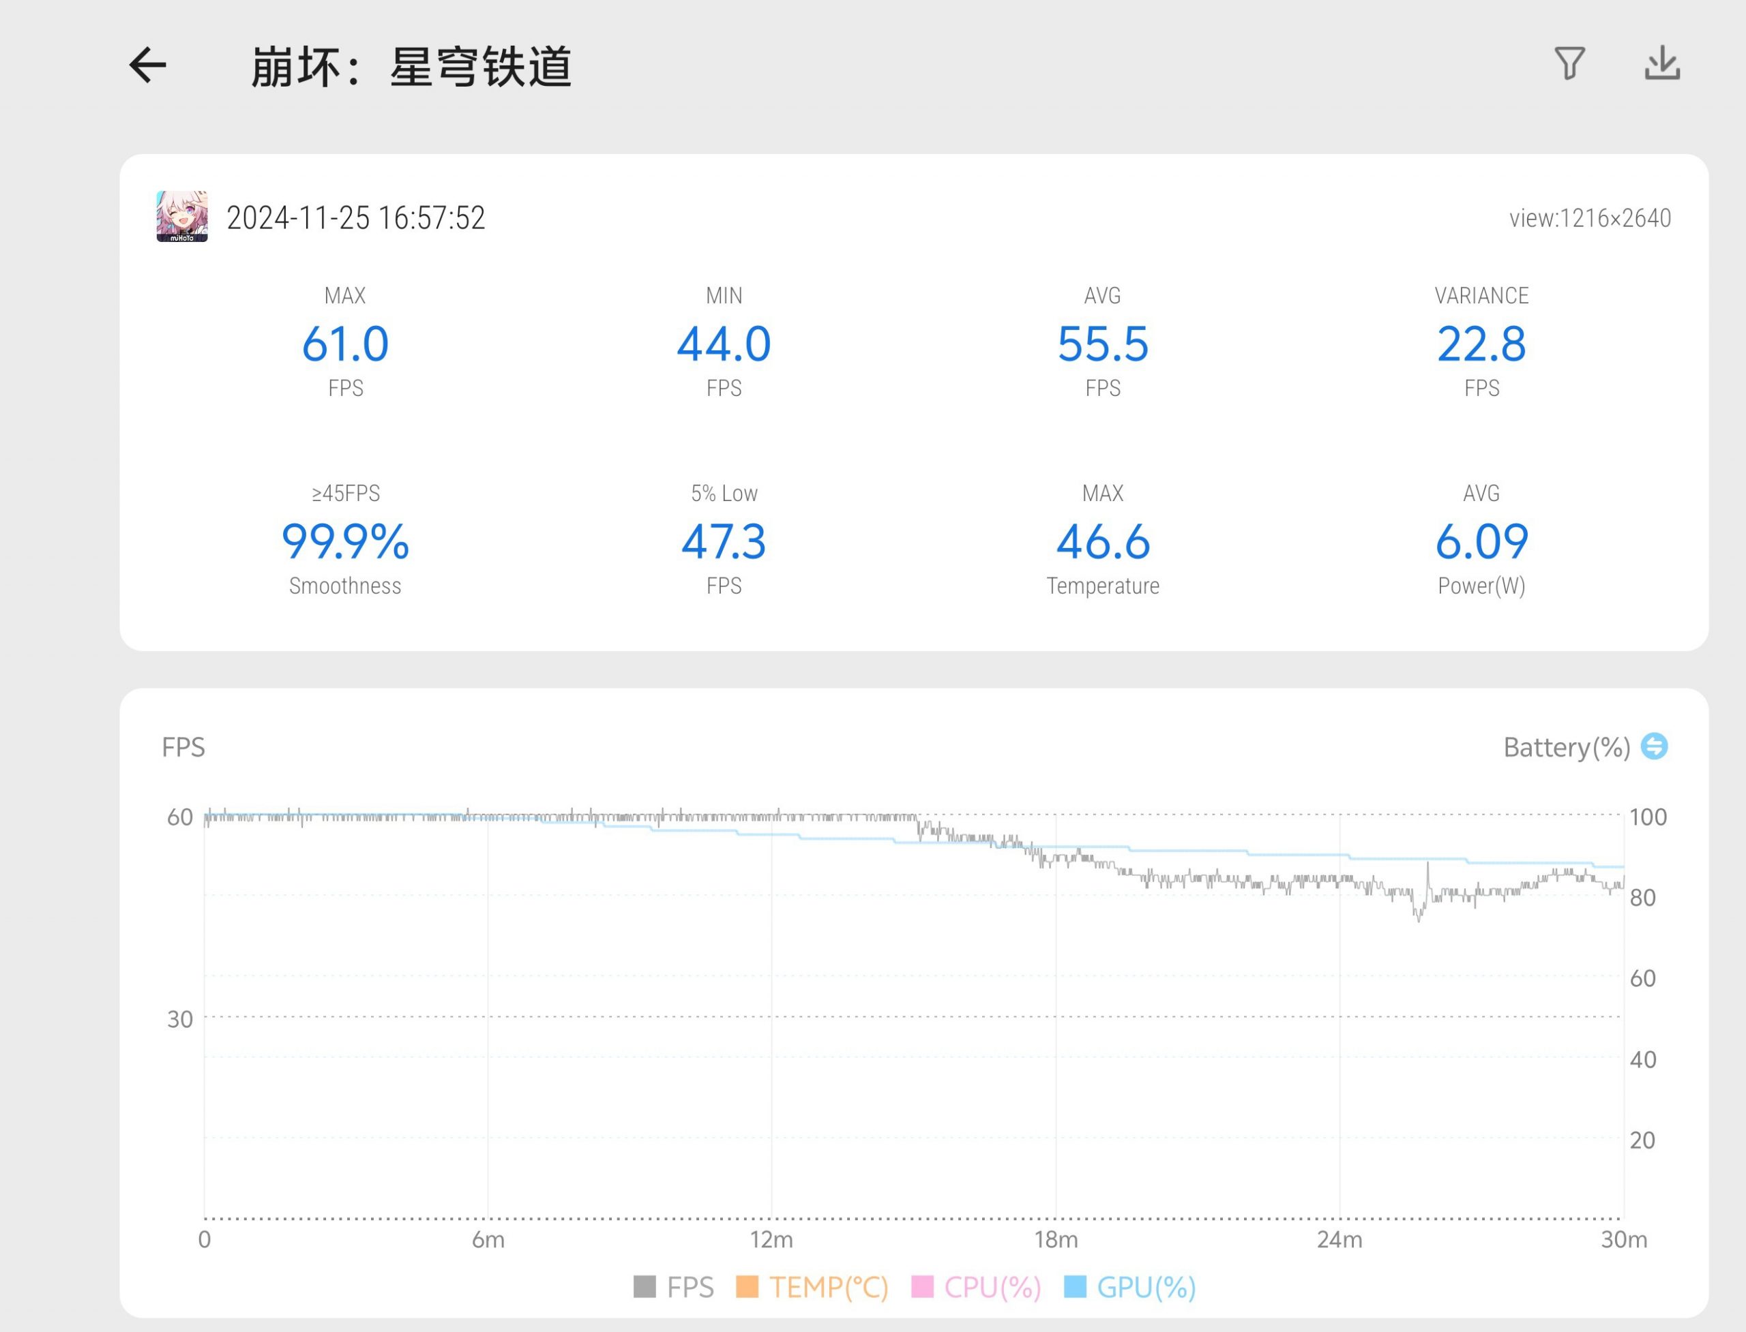
Task: Open the filter funnel icon
Action: pos(1569,63)
